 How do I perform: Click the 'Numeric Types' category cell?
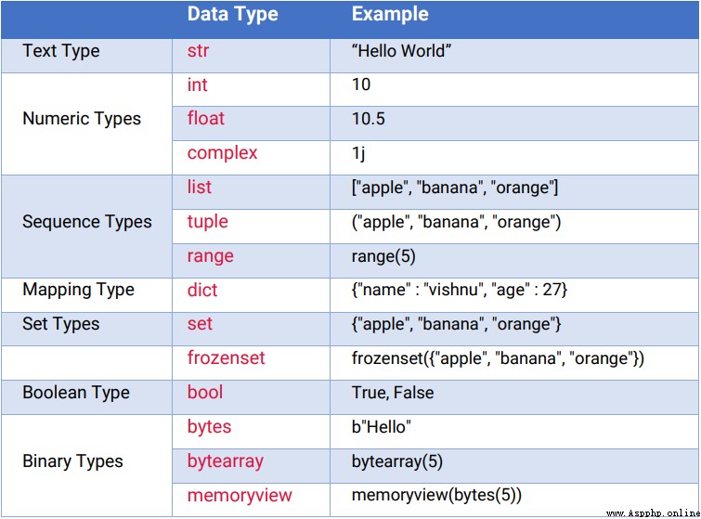click(86, 123)
